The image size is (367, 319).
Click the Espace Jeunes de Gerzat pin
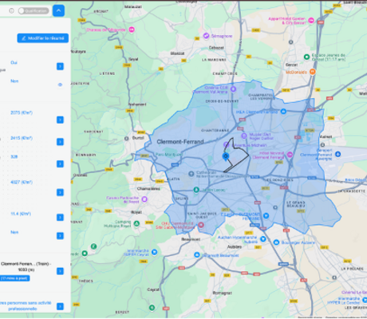[x=306, y=57]
